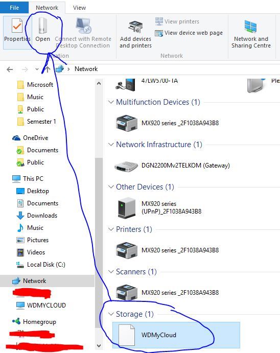280x353 pixels.
Task: Click the Printers (1) group heading
Action: click(134, 229)
